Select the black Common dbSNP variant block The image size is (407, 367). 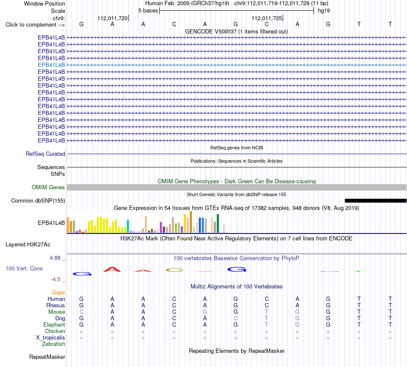click(375, 200)
